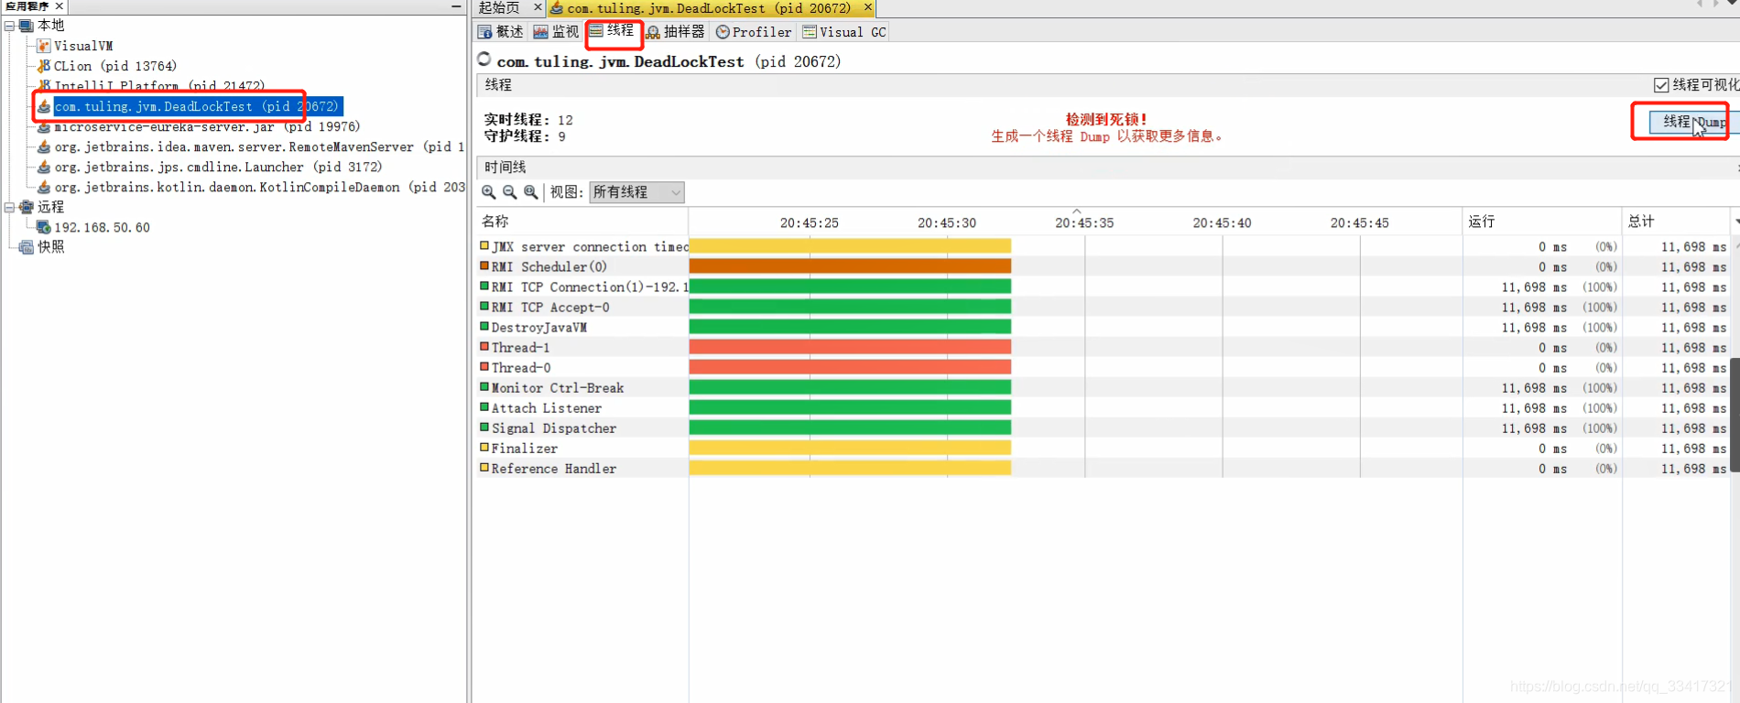Click the DeadLockTest Java icon in tree
The height and width of the screenshot is (703, 1740).
tap(43, 106)
